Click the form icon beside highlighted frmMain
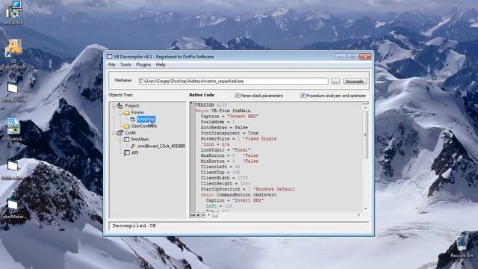 pos(133,120)
